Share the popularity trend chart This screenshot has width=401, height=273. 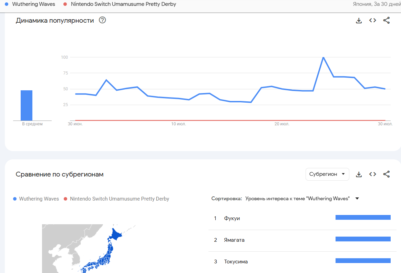pyautogui.click(x=387, y=21)
